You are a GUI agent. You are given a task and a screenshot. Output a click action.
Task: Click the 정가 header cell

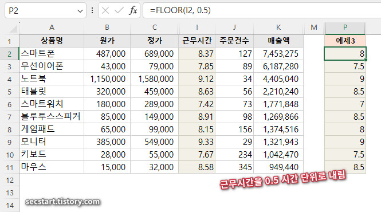pos(154,41)
